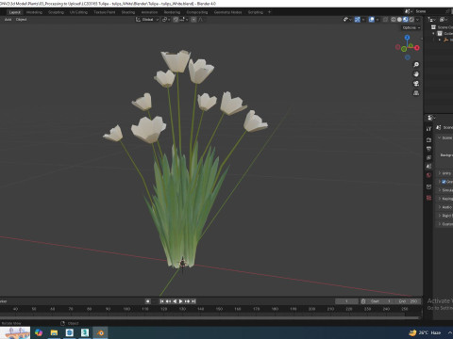Switch to the Modeling workspace tab
This screenshot has height=339, width=453.
pyautogui.click(x=34, y=12)
